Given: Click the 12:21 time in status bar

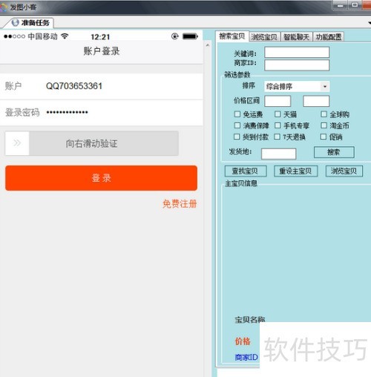Looking at the screenshot, I should (100, 37).
